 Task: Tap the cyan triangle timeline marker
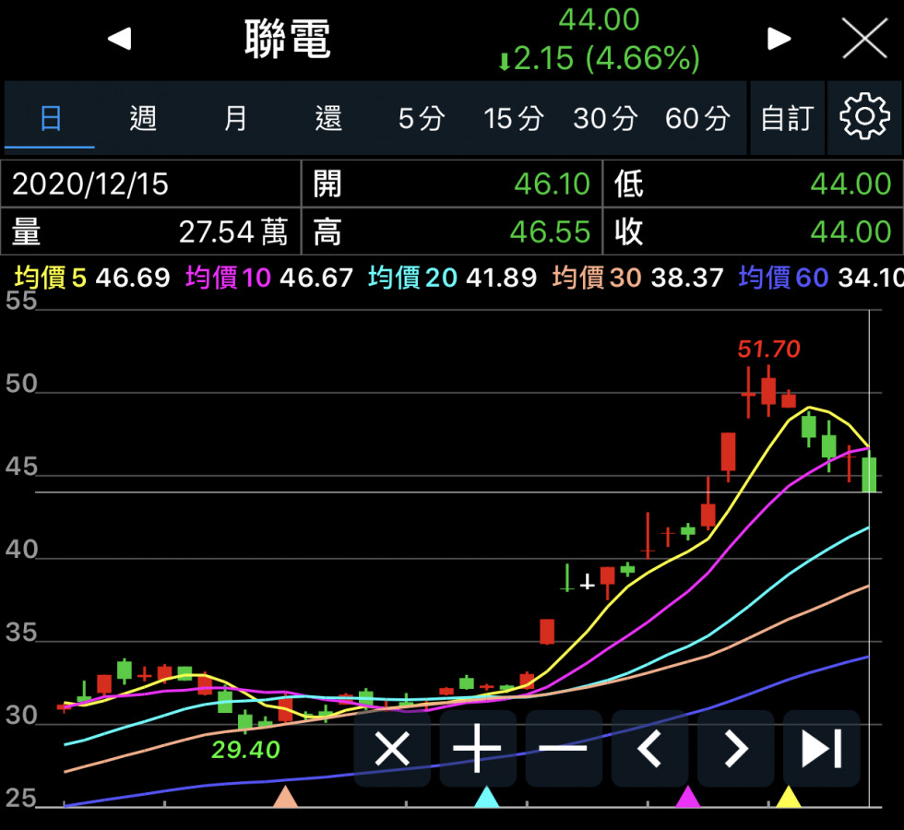click(x=486, y=797)
